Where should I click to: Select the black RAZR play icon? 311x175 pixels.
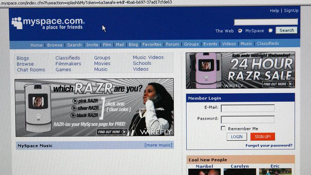[x=73, y=115]
